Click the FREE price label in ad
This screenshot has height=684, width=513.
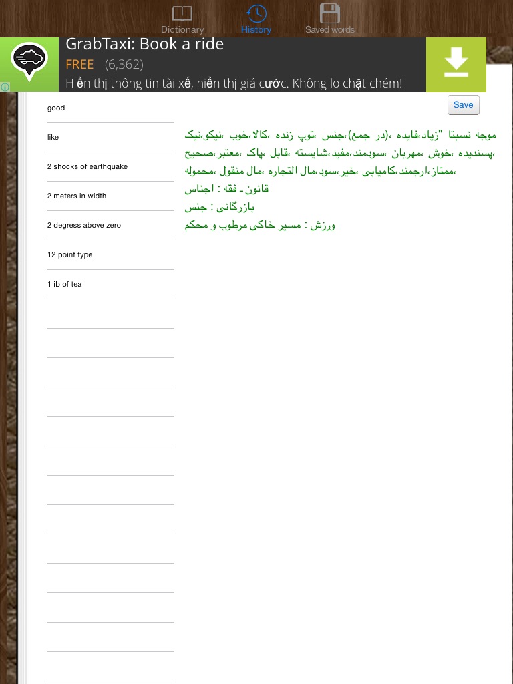(80, 65)
